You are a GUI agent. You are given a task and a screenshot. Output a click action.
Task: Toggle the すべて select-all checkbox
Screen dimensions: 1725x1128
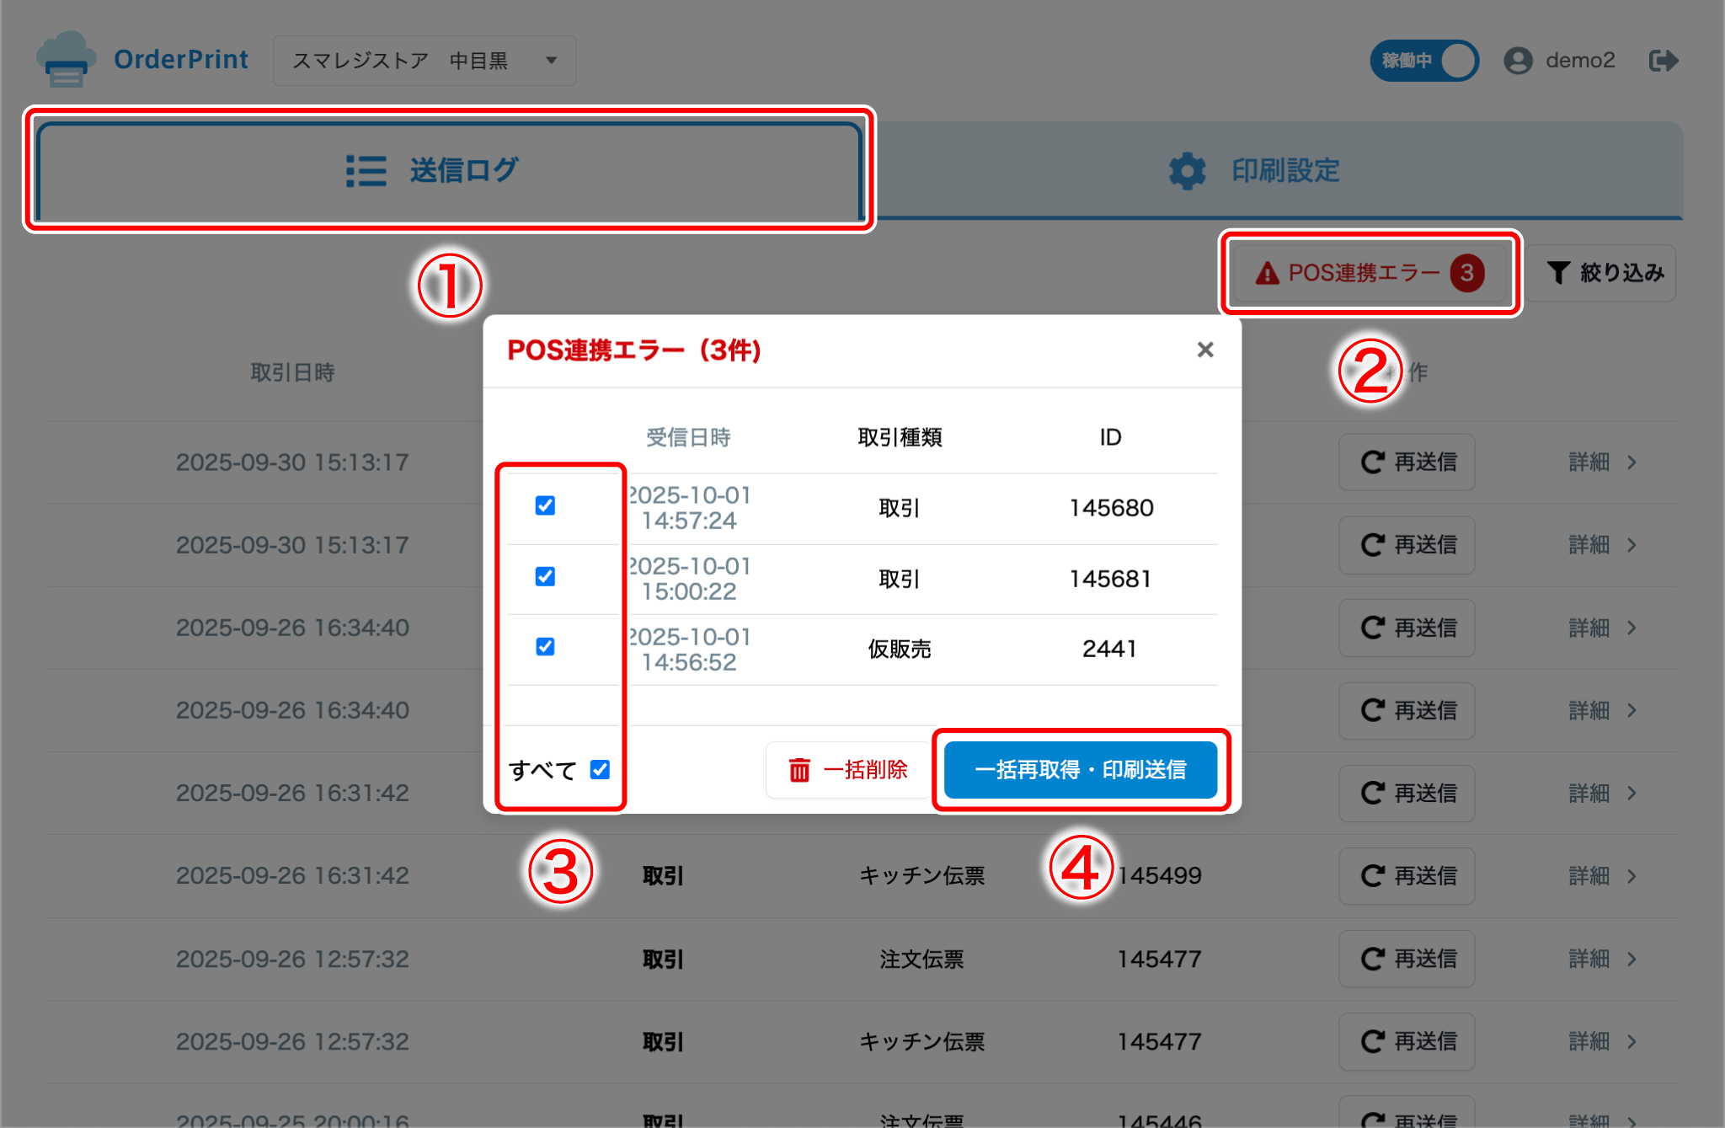pos(600,770)
